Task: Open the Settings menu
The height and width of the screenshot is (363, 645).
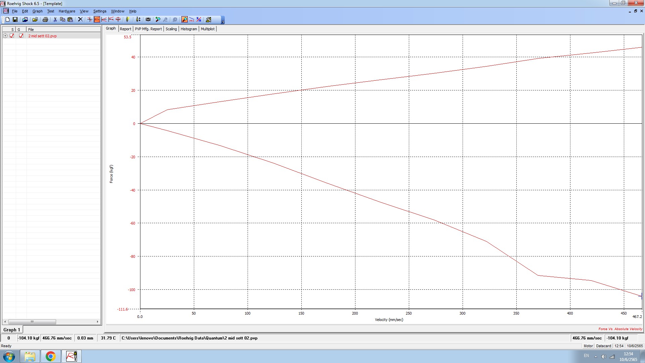Action: tap(100, 11)
